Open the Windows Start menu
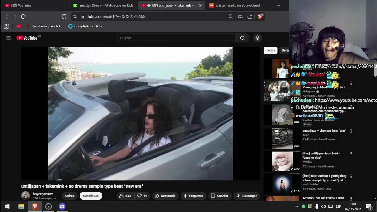 [7, 206]
